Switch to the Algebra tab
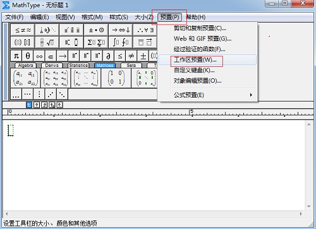 (x=25, y=66)
